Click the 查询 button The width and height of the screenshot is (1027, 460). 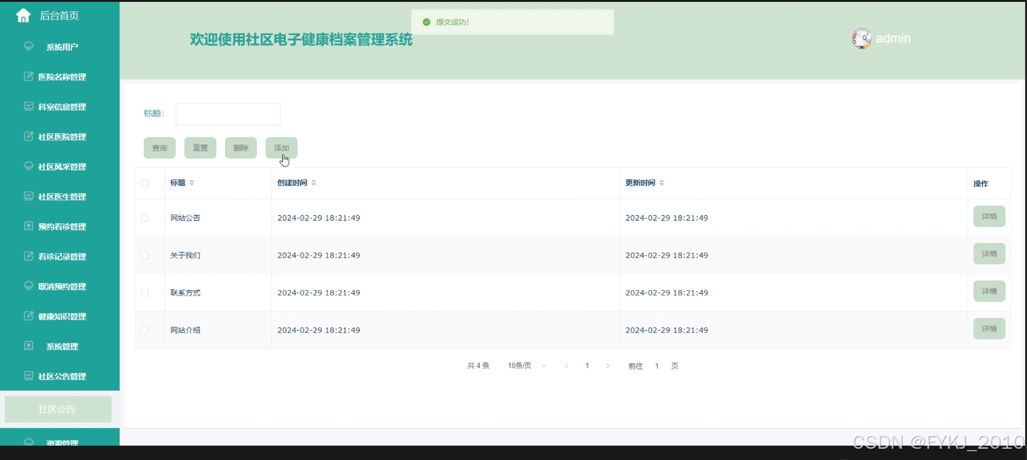click(x=159, y=148)
